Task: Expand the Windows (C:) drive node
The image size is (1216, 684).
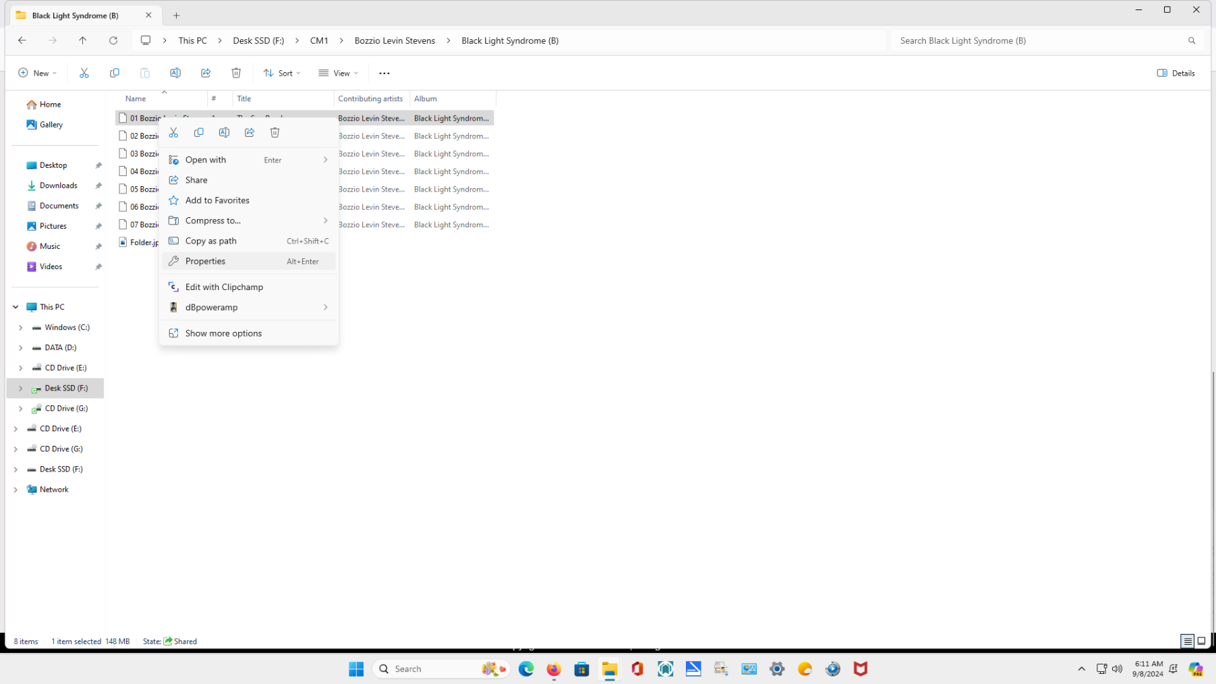Action: click(x=20, y=327)
